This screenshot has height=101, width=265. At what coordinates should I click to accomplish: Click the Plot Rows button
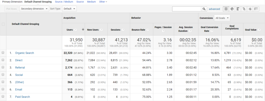pyautogui.click(x=11, y=9)
